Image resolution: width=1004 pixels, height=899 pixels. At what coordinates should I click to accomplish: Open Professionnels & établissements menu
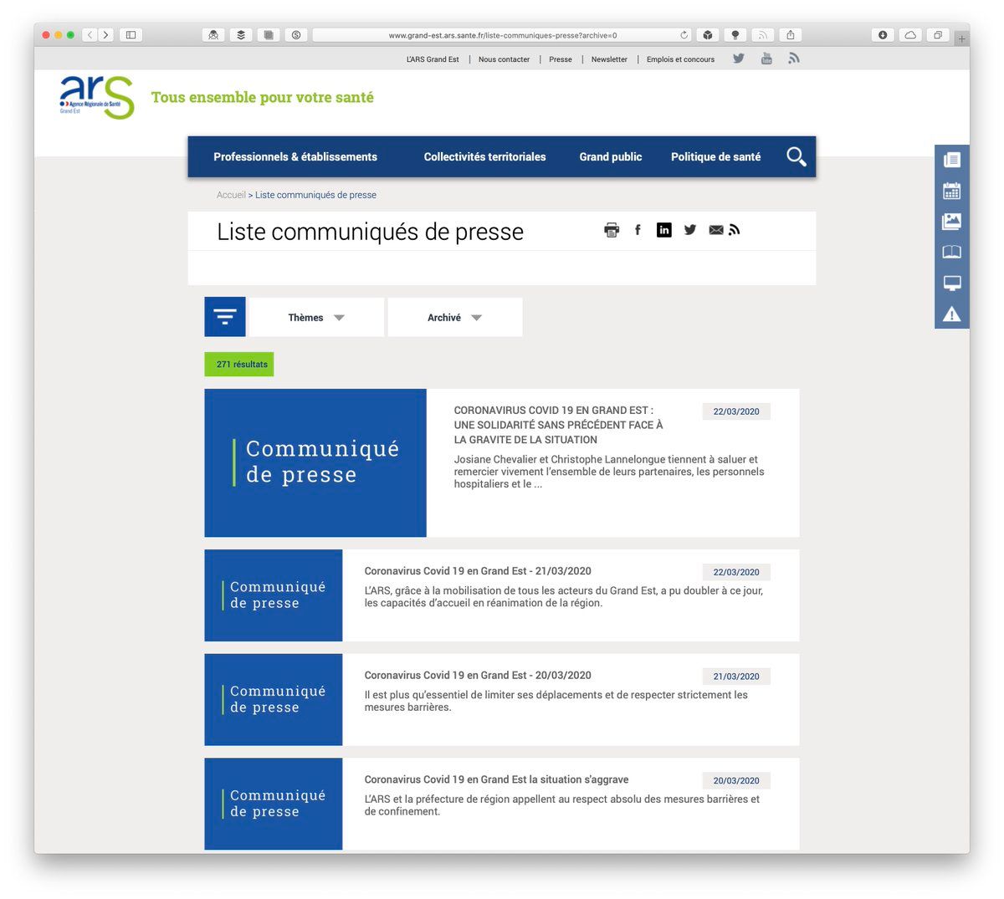[295, 156]
